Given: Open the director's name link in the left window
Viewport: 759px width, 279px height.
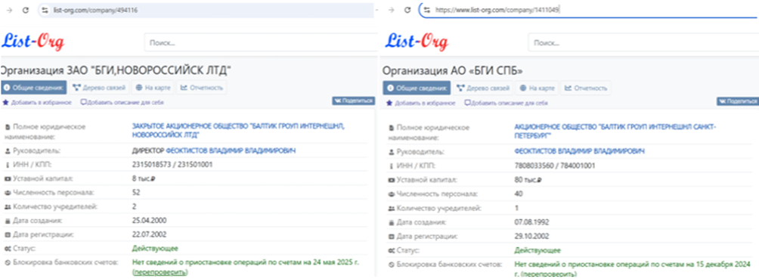Looking at the screenshot, I should [x=231, y=151].
